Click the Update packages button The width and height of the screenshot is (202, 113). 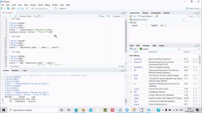tap(144, 49)
